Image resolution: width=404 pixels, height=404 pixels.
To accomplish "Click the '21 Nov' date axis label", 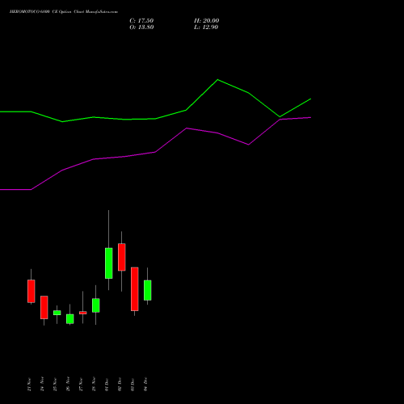I will [x=29, y=385].
